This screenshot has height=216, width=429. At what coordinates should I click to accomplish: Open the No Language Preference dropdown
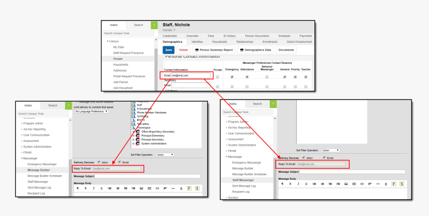(x=91, y=111)
